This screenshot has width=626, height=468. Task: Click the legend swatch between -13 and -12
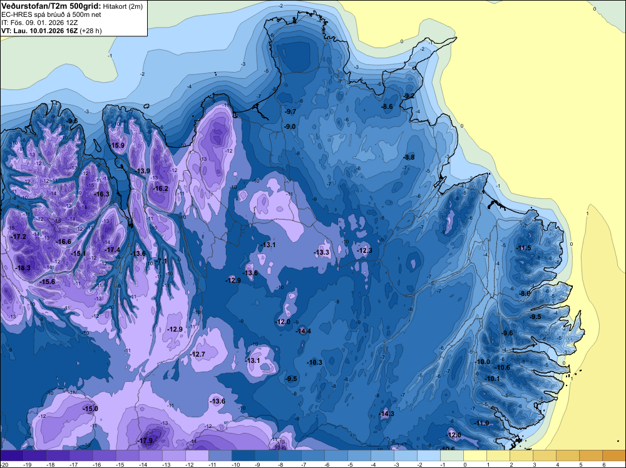point(174,455)
